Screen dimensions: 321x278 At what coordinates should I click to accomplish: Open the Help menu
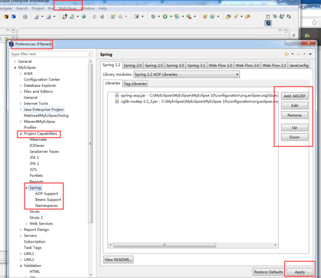103,8
